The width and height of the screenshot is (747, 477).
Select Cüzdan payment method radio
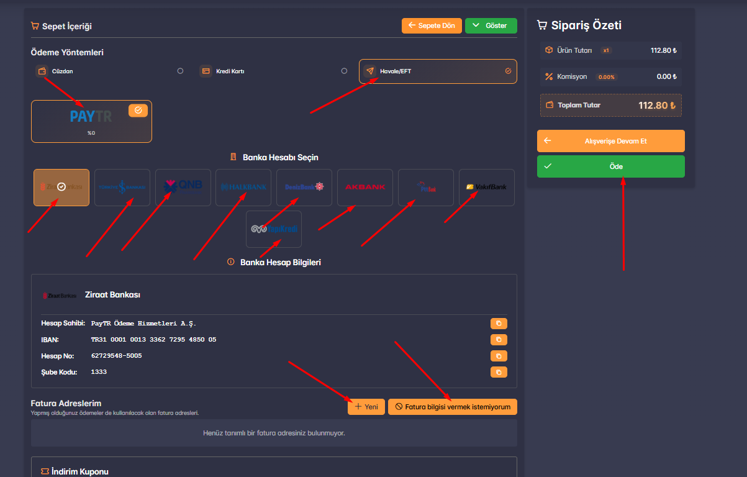(180, 71)
